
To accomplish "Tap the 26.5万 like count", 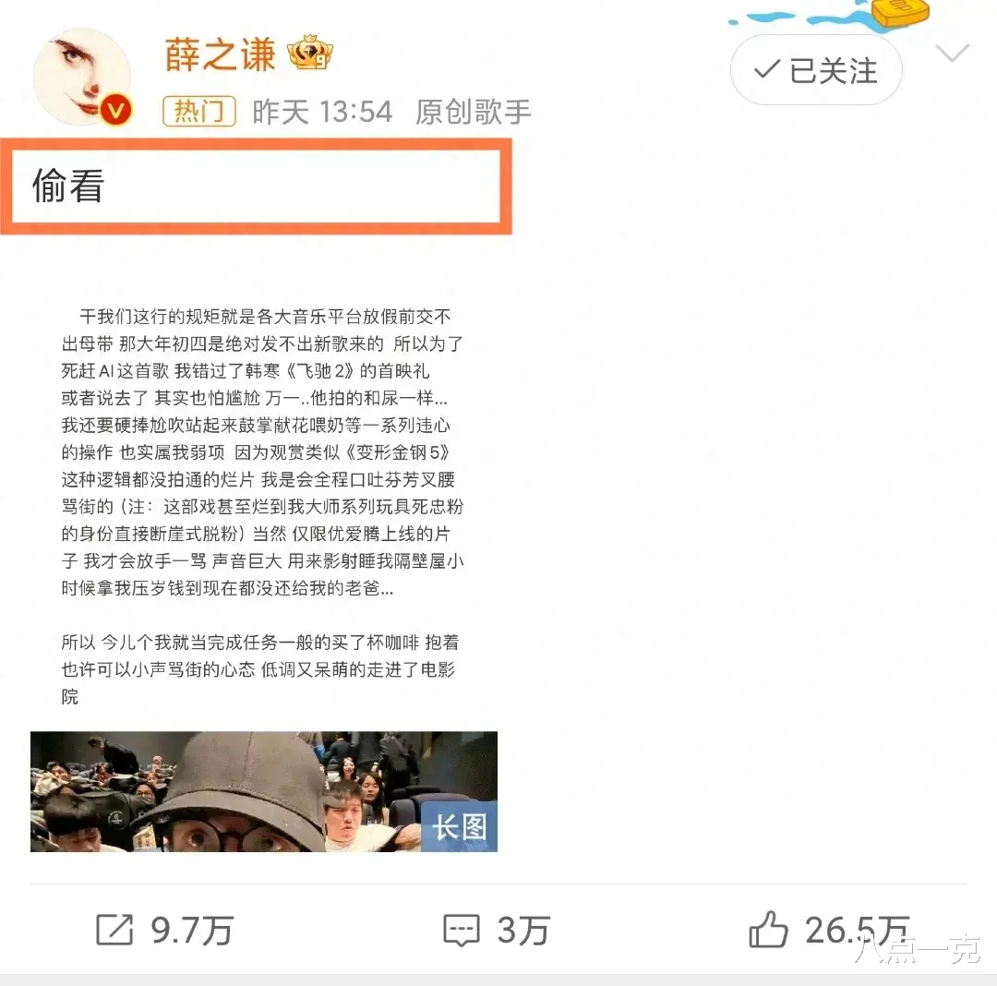I will click(858, 931).
